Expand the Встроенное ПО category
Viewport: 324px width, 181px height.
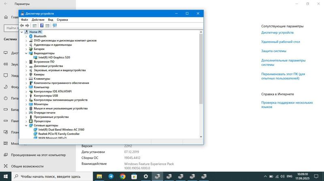(26, 62)
